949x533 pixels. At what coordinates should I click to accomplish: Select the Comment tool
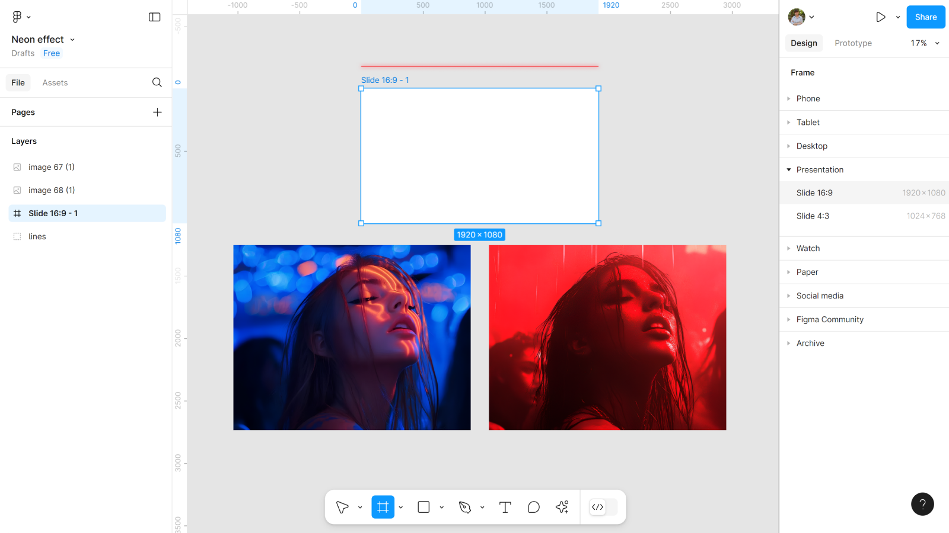click(x=533, y=507)
